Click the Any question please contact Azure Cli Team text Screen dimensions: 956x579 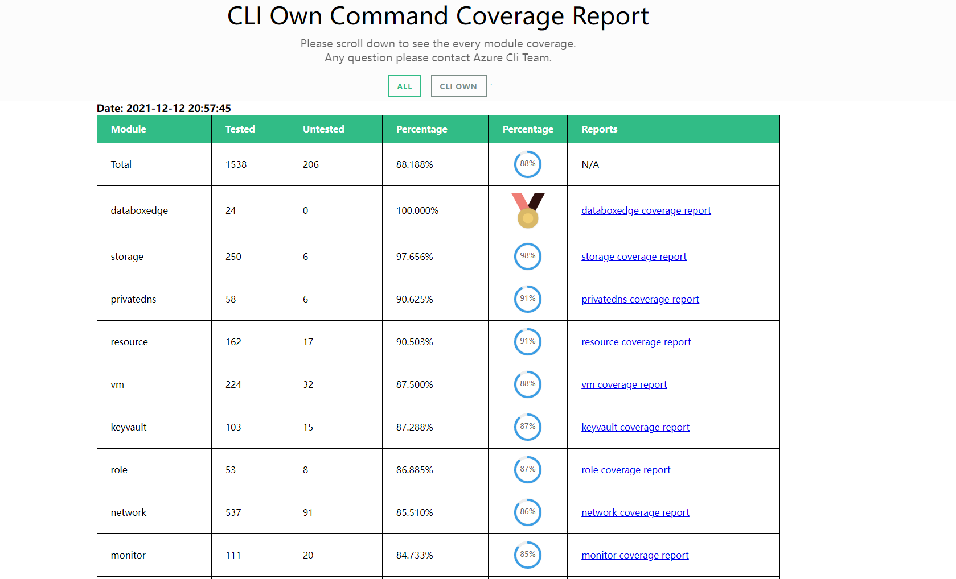coord(438,57)
